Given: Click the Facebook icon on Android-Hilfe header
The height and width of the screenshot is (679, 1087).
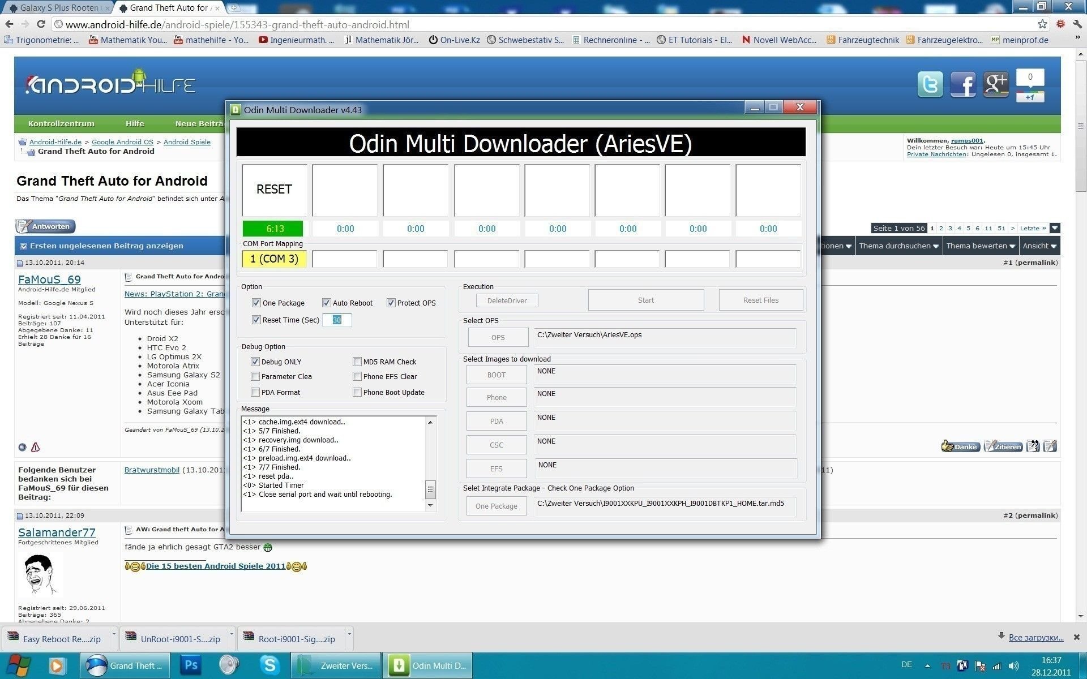Looking at the screenshot, I should [962, 84].
